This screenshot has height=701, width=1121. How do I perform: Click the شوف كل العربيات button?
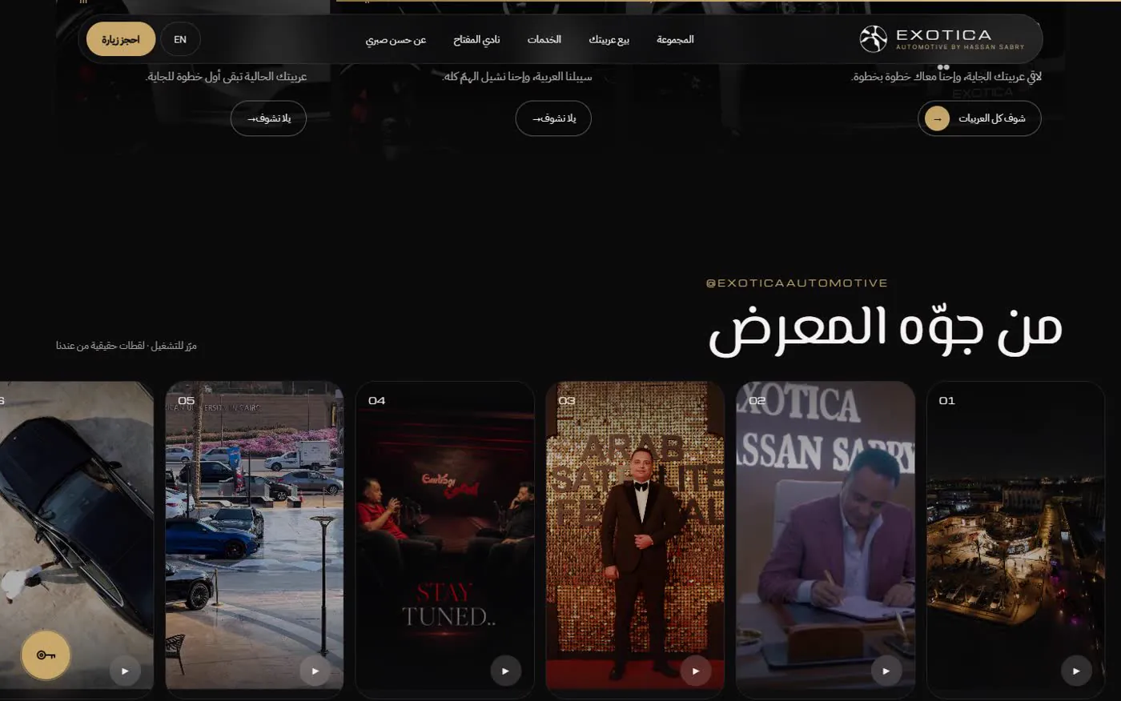979,118
